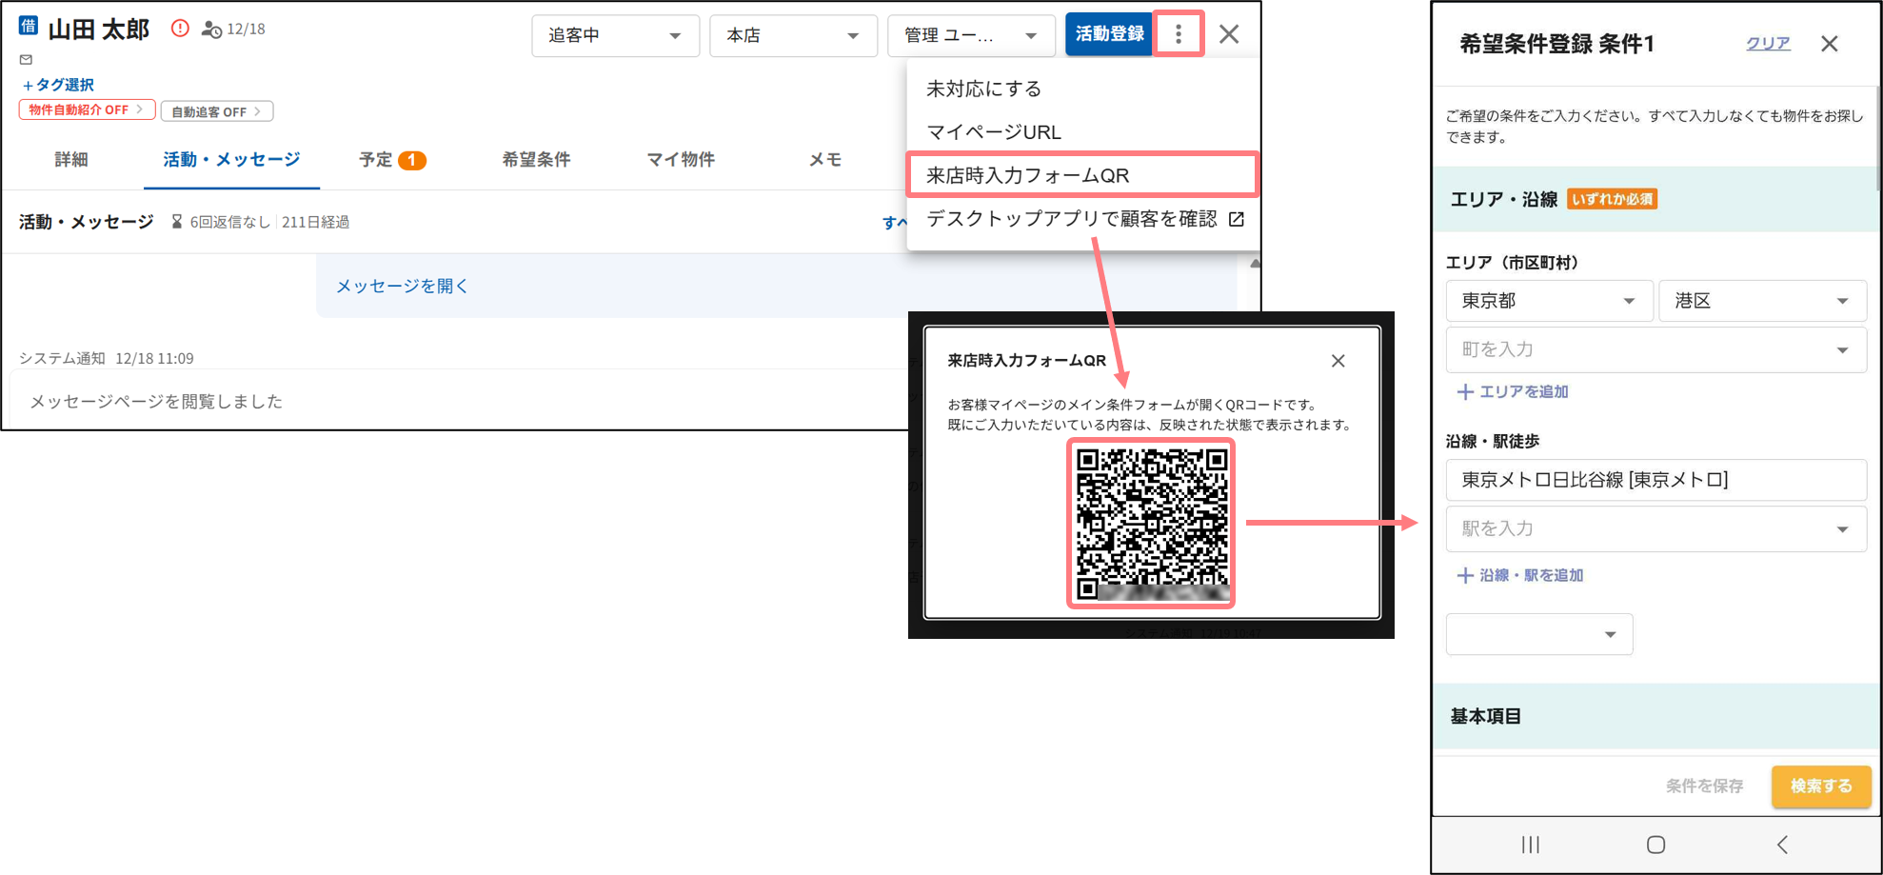Switch to the 活動・メッセージ tab

tap(231, 160)
